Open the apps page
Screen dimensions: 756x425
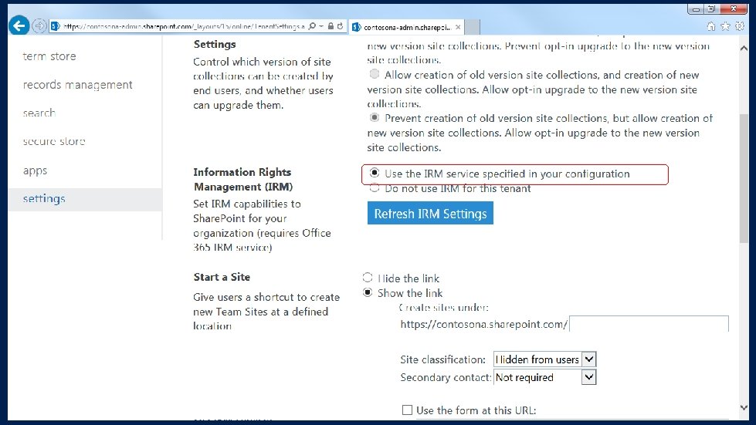pyautogui.click(x=35, y=170)
